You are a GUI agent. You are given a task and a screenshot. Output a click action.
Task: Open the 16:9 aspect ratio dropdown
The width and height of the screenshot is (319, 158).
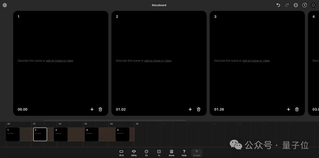[x=121, y=153]
